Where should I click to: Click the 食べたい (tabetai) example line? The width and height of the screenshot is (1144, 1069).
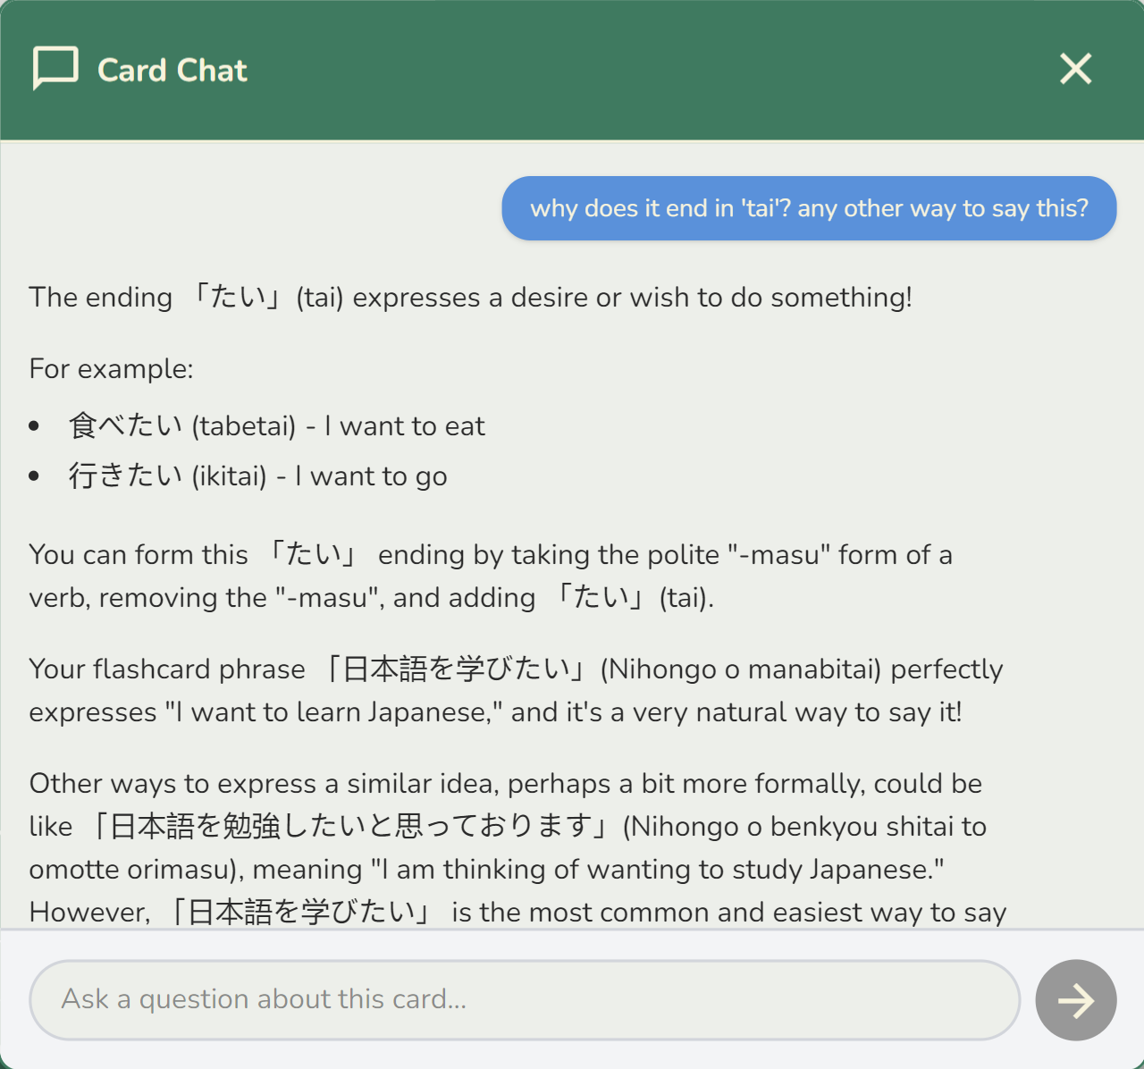point(277,426)
